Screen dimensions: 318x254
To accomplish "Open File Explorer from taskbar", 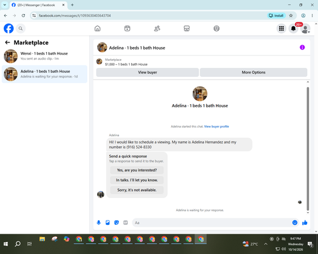I will (x=42, y=239).
